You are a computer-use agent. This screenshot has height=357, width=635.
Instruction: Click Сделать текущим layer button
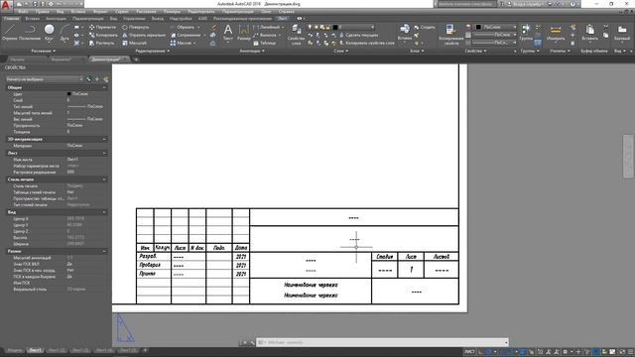358,36
